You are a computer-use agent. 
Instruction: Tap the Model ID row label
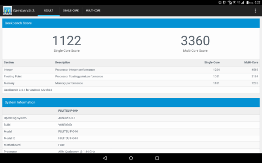pos(10,138)
